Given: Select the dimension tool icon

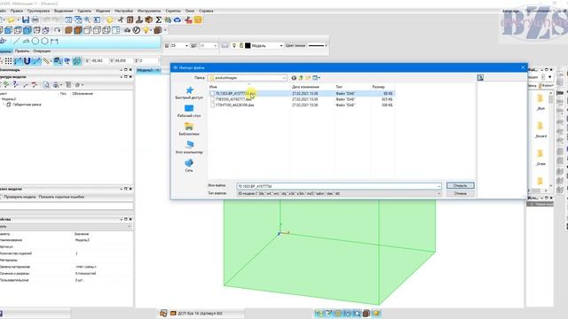Looking at the screenshot, I should [x=54, y=42].
